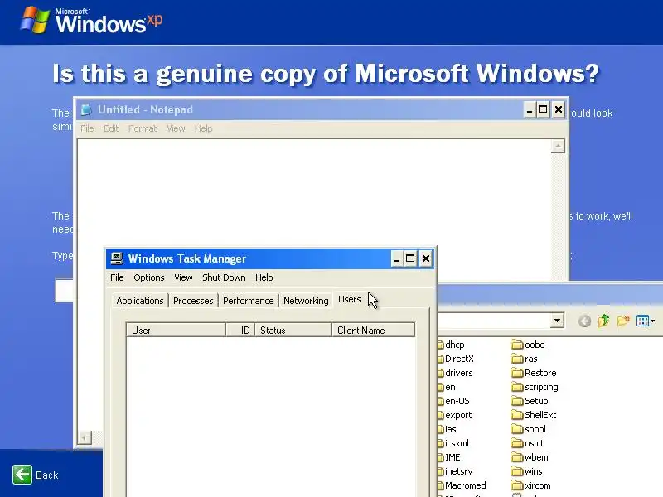Click the Back link text
The image size is (663, 497).
click(46, 475)
